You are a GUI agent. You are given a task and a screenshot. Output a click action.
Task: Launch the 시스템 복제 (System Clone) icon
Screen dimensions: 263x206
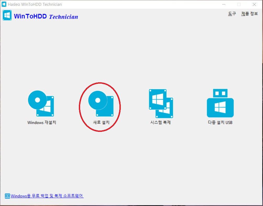tap(161, 104)
